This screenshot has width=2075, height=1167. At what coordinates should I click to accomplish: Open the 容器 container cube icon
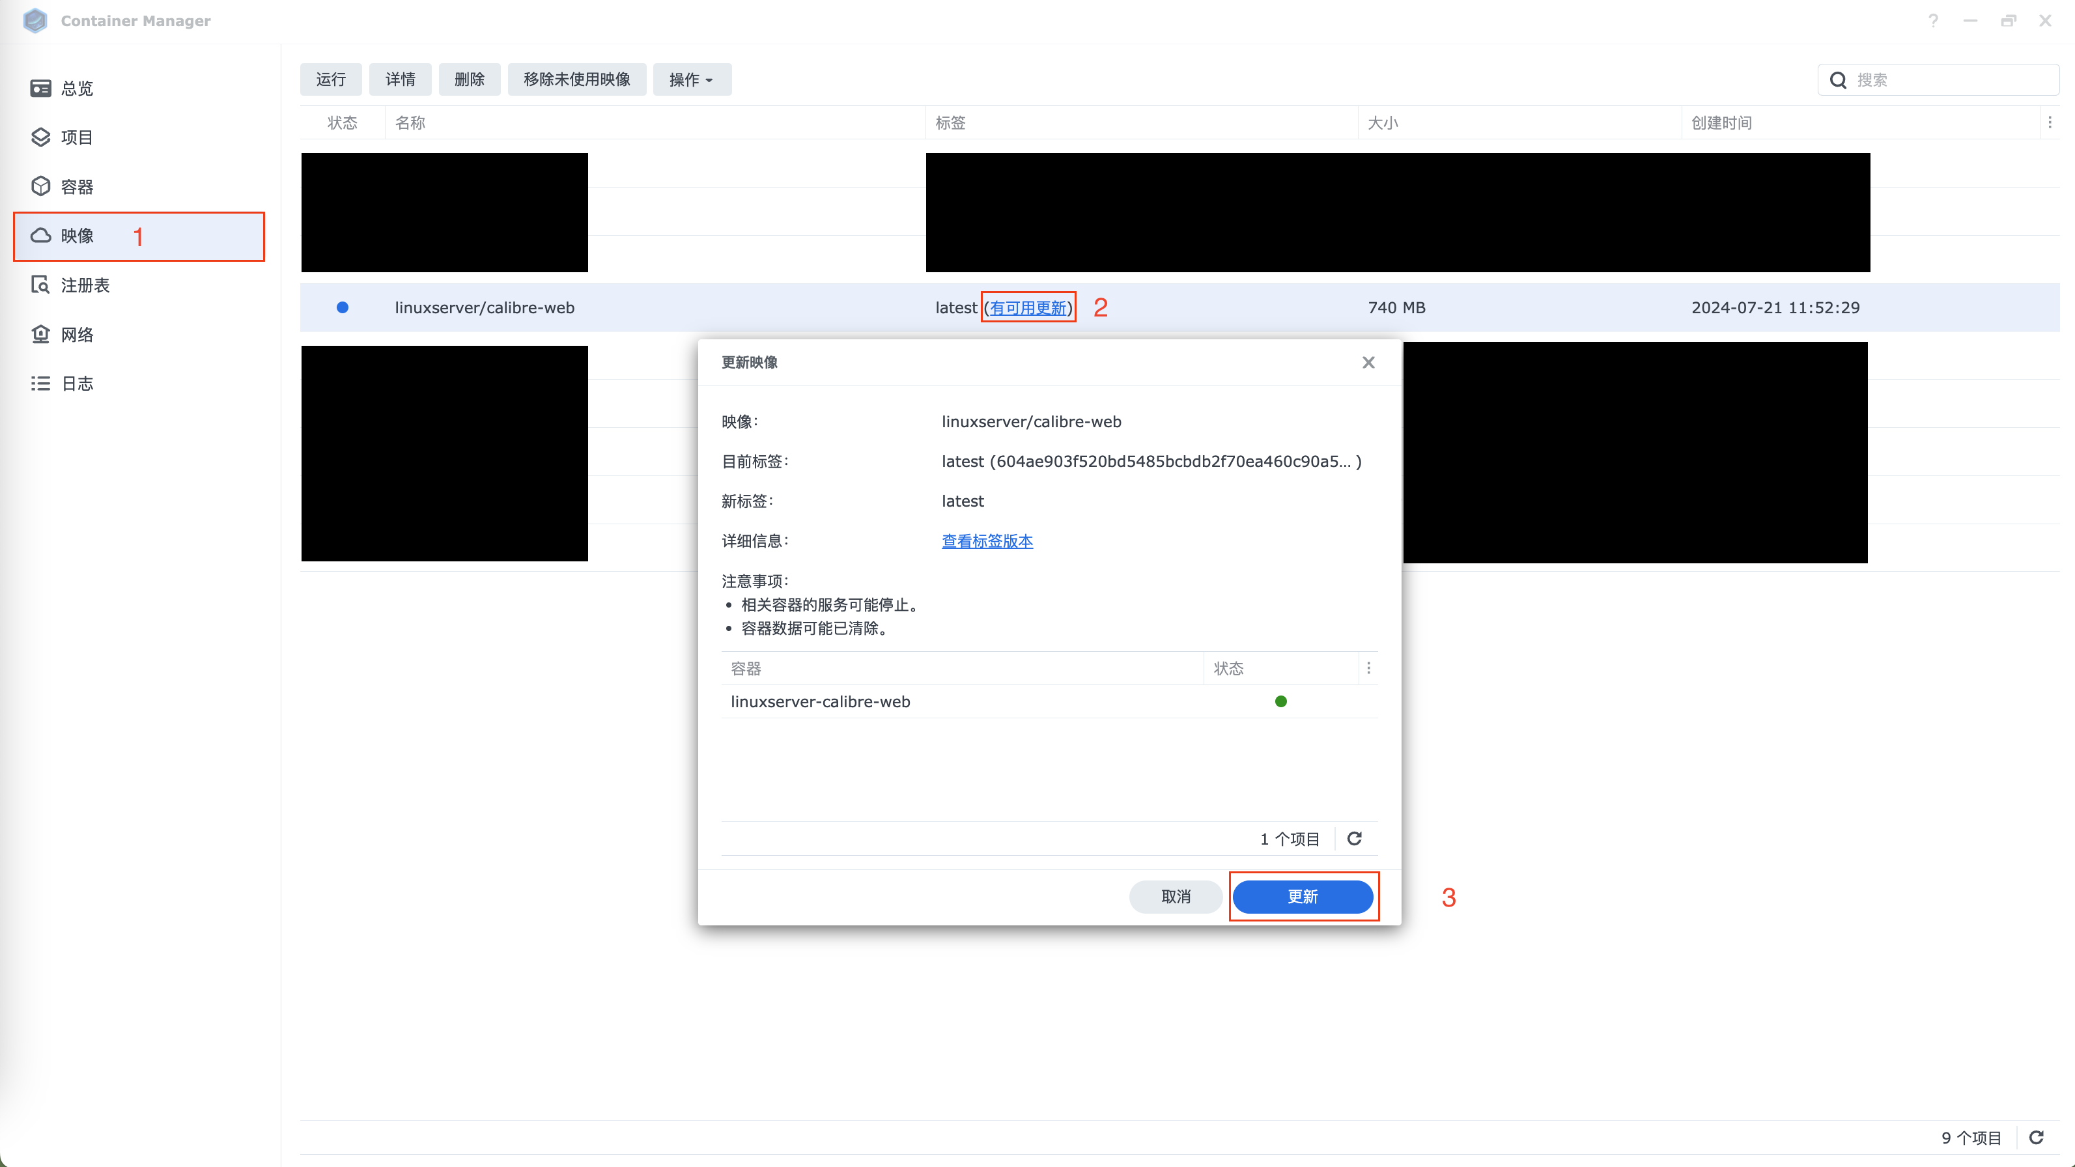point(40,187)
